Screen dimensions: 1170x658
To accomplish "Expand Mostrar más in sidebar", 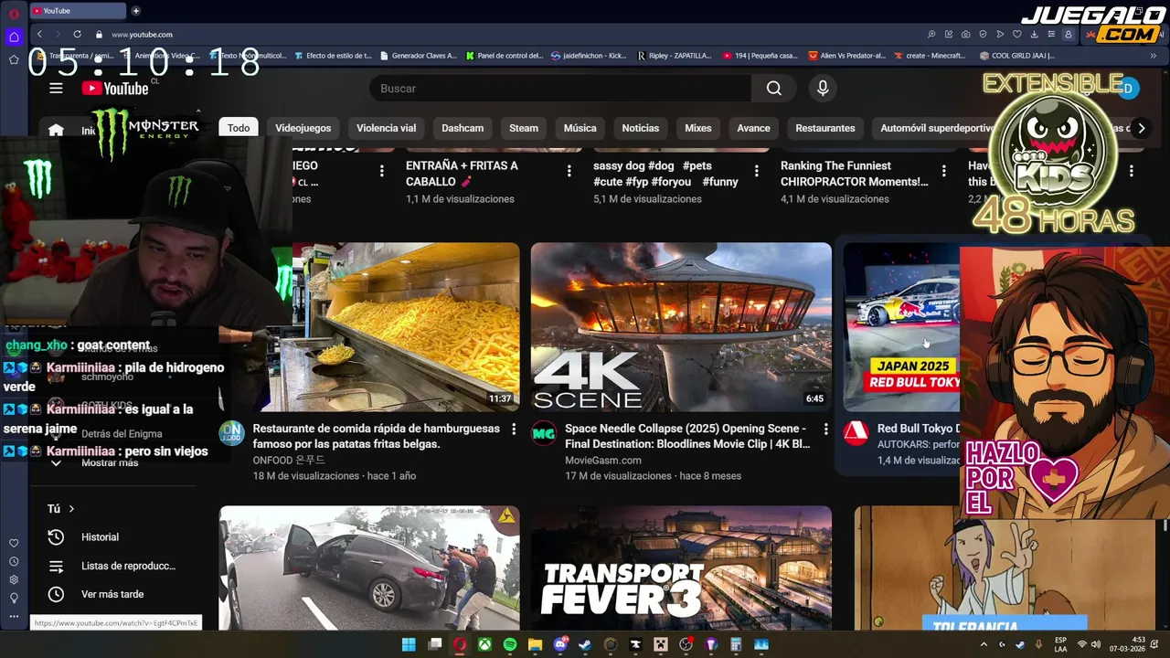I will coord(110,463).
